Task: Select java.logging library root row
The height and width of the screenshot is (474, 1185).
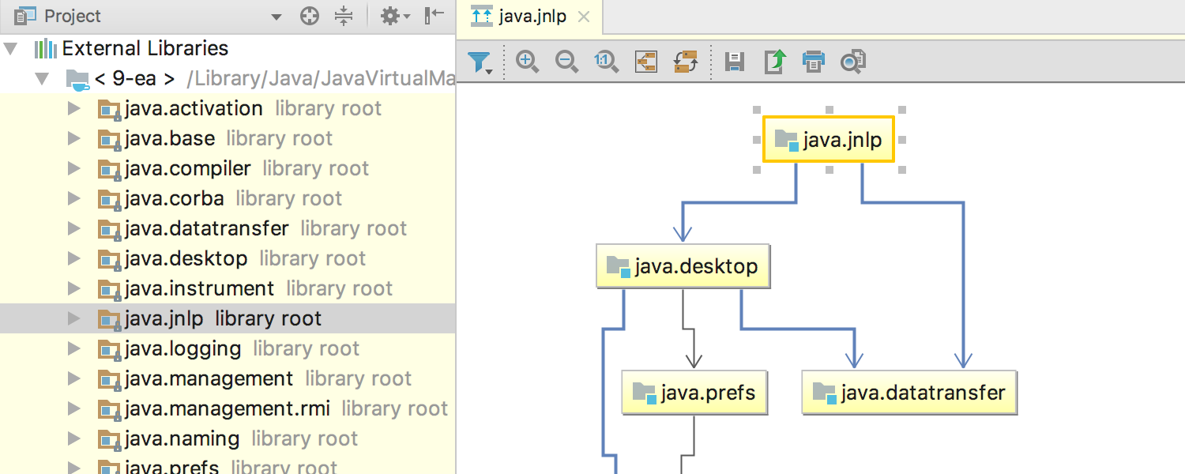Action: [x=228, y=348]
